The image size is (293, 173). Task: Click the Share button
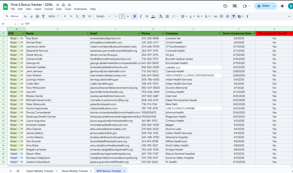[263, 6]
